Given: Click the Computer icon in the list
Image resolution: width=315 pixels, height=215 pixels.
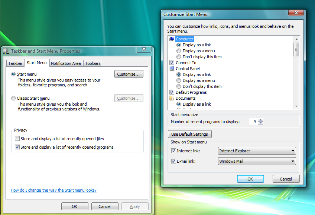Looking at the screenshot, I should coord(172,39).
